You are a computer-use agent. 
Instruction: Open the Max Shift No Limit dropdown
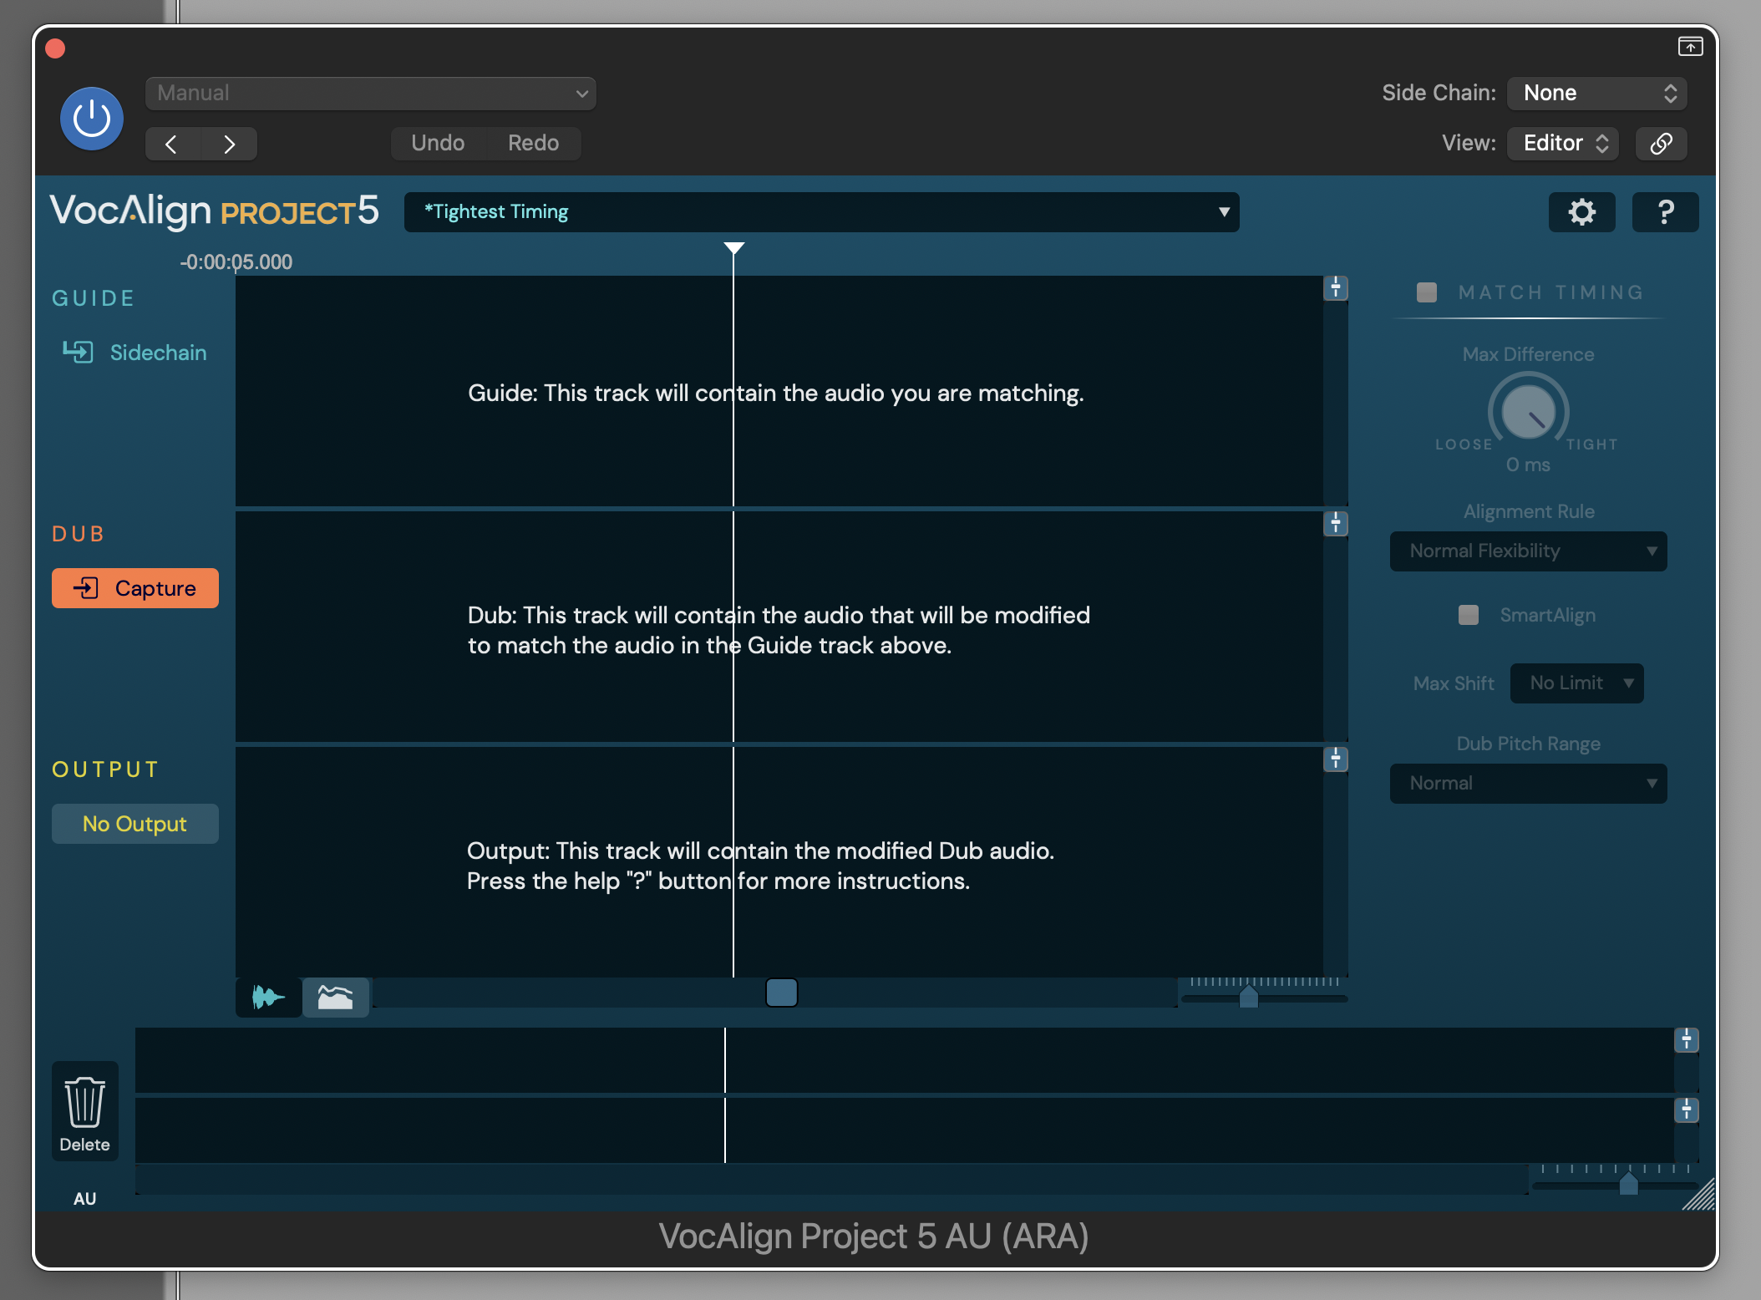click(1576, 683)
